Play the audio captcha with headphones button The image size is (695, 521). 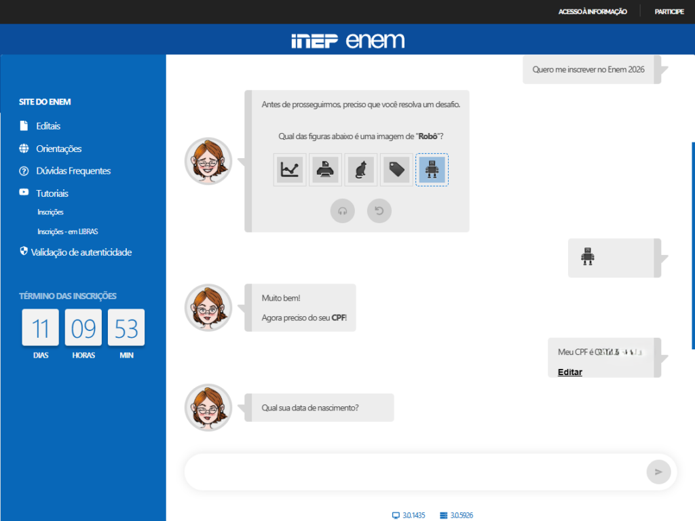pos(343,211)
